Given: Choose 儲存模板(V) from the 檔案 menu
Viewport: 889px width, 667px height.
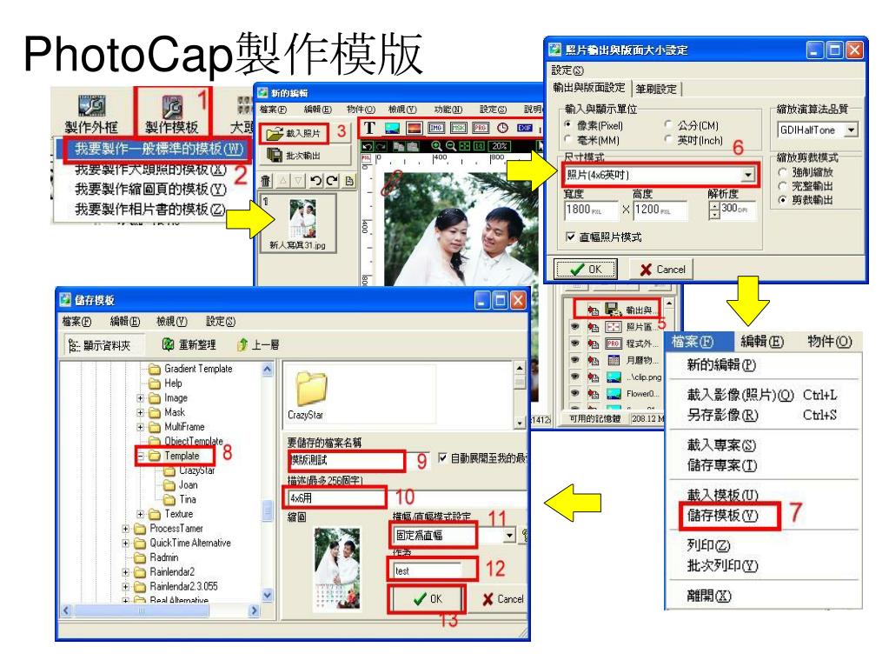Looking at the screenshot, I should (723, 515).
